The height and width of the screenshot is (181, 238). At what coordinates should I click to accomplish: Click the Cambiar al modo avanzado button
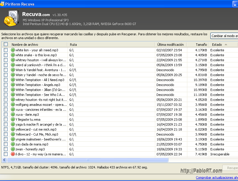click(224, 36)
